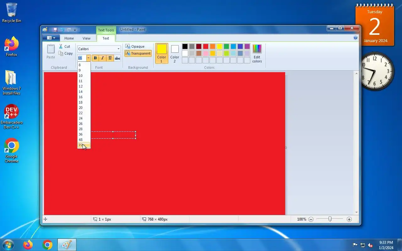The height and width of the screenshot is (251, 402).
Task: Toggle Bold formatting
Action: [x=95, y=58]
